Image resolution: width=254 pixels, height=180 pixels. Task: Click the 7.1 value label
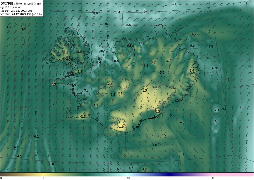click(x=86, y=90)
